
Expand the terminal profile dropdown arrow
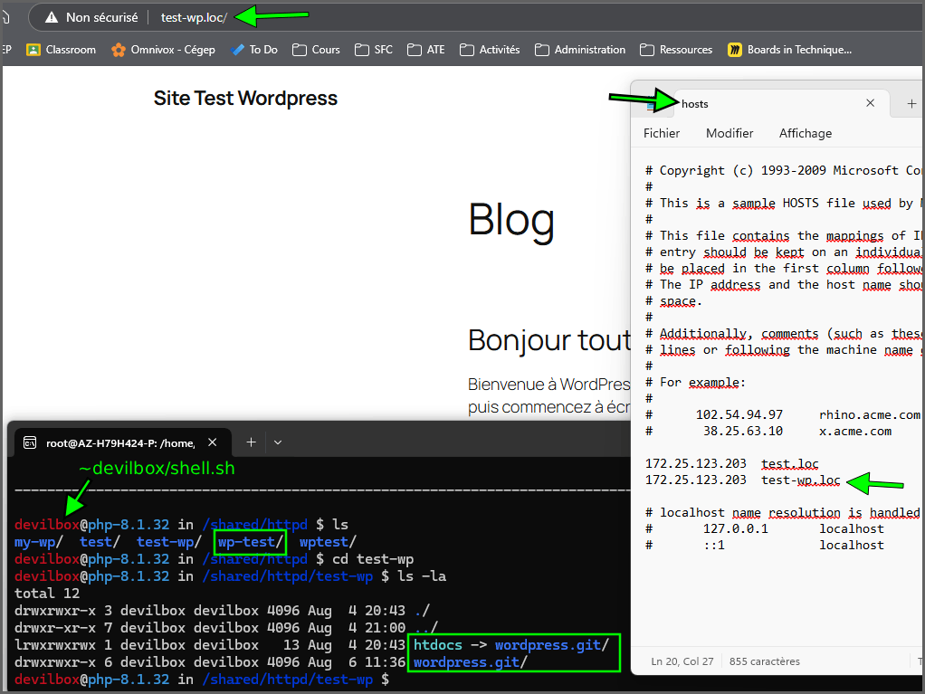[x=278, y=442]
